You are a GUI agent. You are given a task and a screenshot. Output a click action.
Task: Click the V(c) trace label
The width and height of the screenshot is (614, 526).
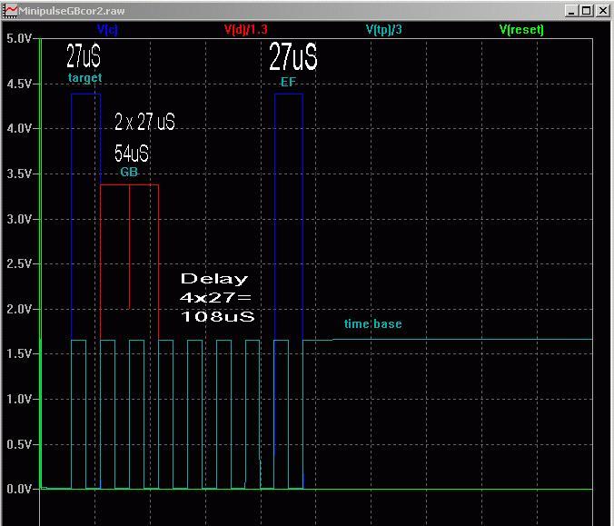click(x=107, y=29)
